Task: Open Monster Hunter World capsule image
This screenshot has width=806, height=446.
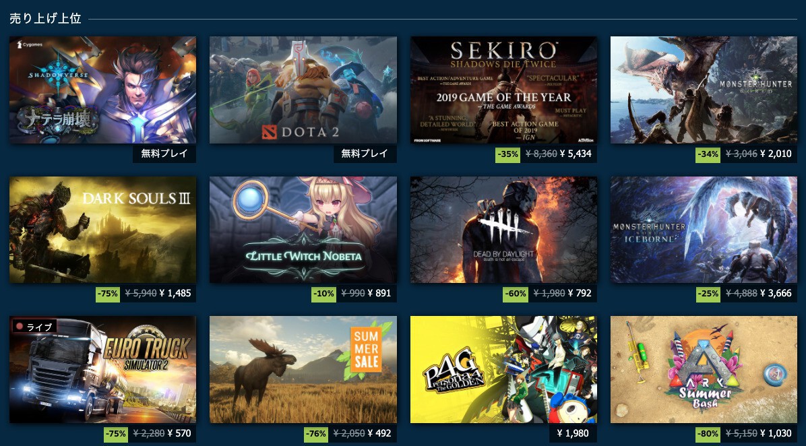Action: pos(704,90)
